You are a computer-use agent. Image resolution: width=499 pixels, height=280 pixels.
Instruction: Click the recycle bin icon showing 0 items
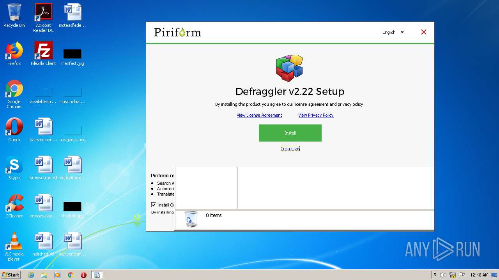(191, 219)
